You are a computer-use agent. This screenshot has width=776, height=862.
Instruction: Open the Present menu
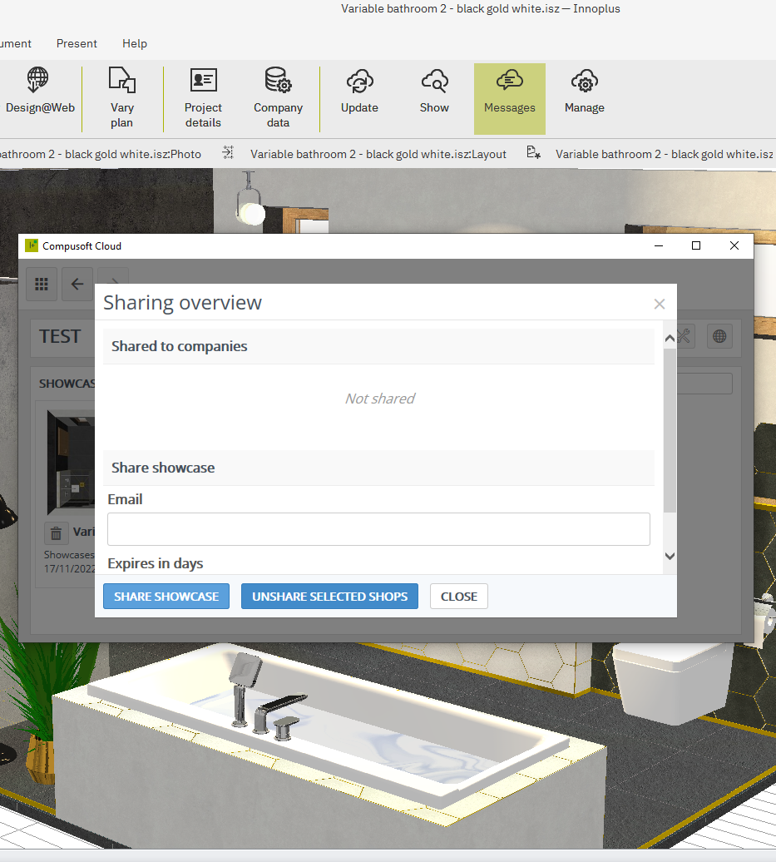pyautogui.click(x=77, y=43)
